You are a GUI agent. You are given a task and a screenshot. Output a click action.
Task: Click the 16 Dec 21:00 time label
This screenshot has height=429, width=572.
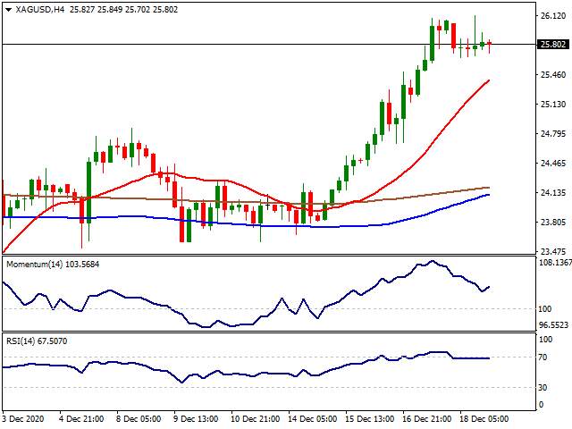coord(427,419)
